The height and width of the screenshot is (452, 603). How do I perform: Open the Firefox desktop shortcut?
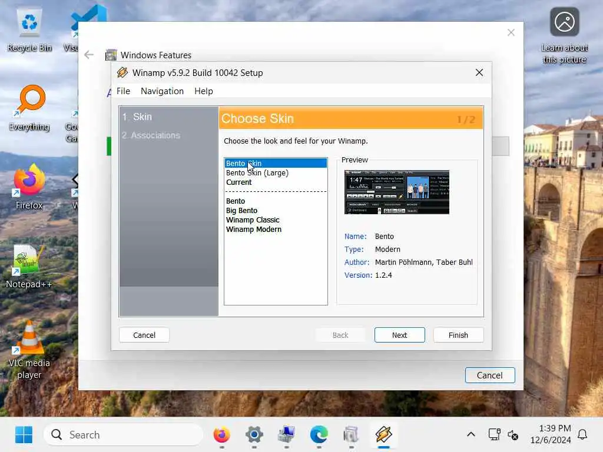(x=29, y=187)
